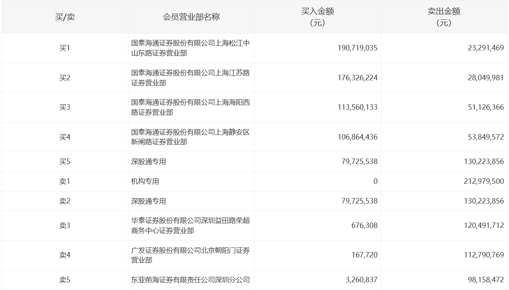
Task: Click 东亚前海证券有限责任公司深圳分公司 name
Action: coord(190,280)
